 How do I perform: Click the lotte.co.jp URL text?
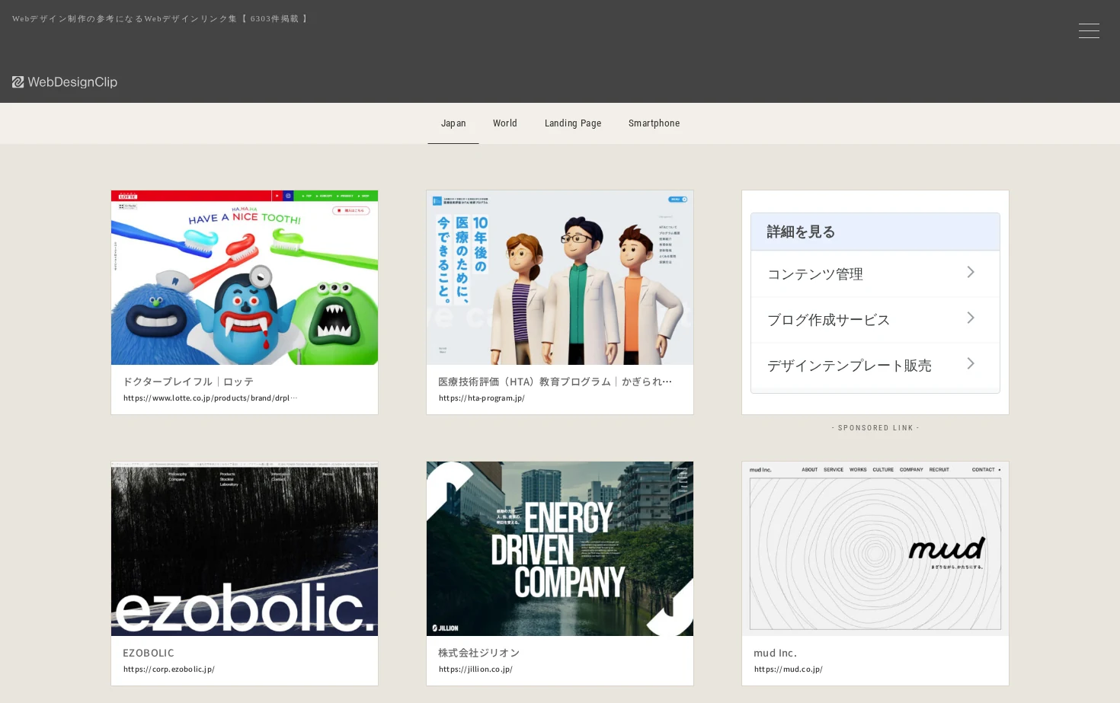pyautogui.click(x=210, y=398)
